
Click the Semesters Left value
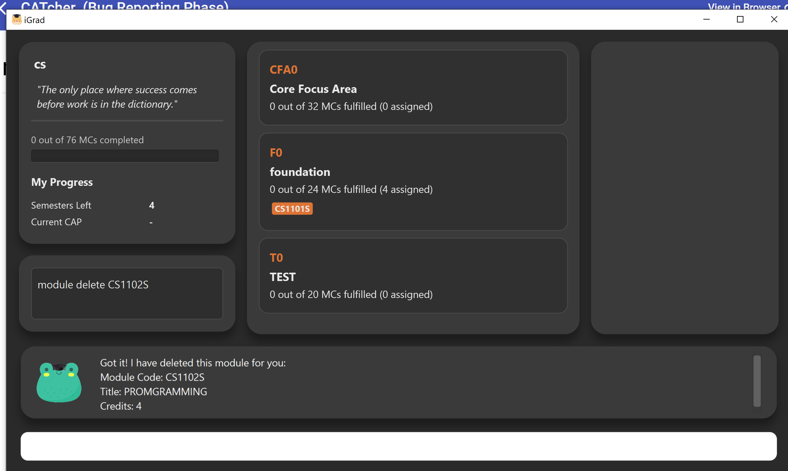(152, 205)
